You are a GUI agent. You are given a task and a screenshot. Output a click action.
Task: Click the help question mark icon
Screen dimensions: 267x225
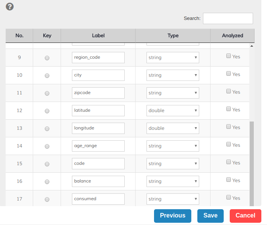point(10,6)
